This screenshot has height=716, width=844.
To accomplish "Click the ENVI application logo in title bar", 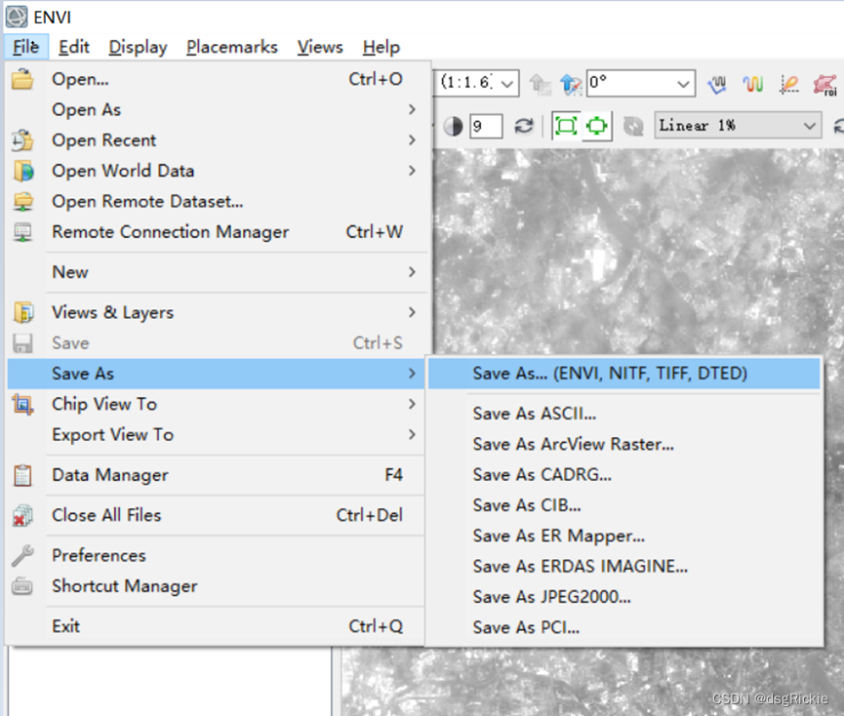I will point(17,17).
